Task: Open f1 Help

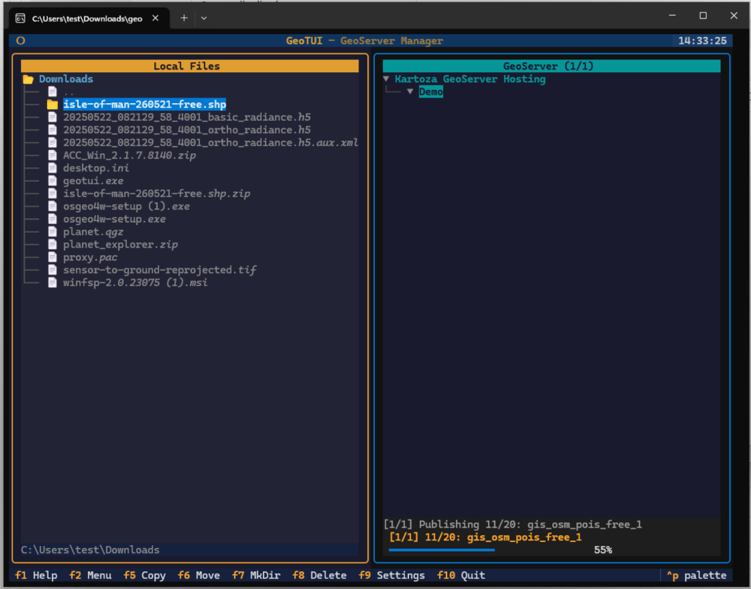Action: pyautogui.click(x=36, y=575)
